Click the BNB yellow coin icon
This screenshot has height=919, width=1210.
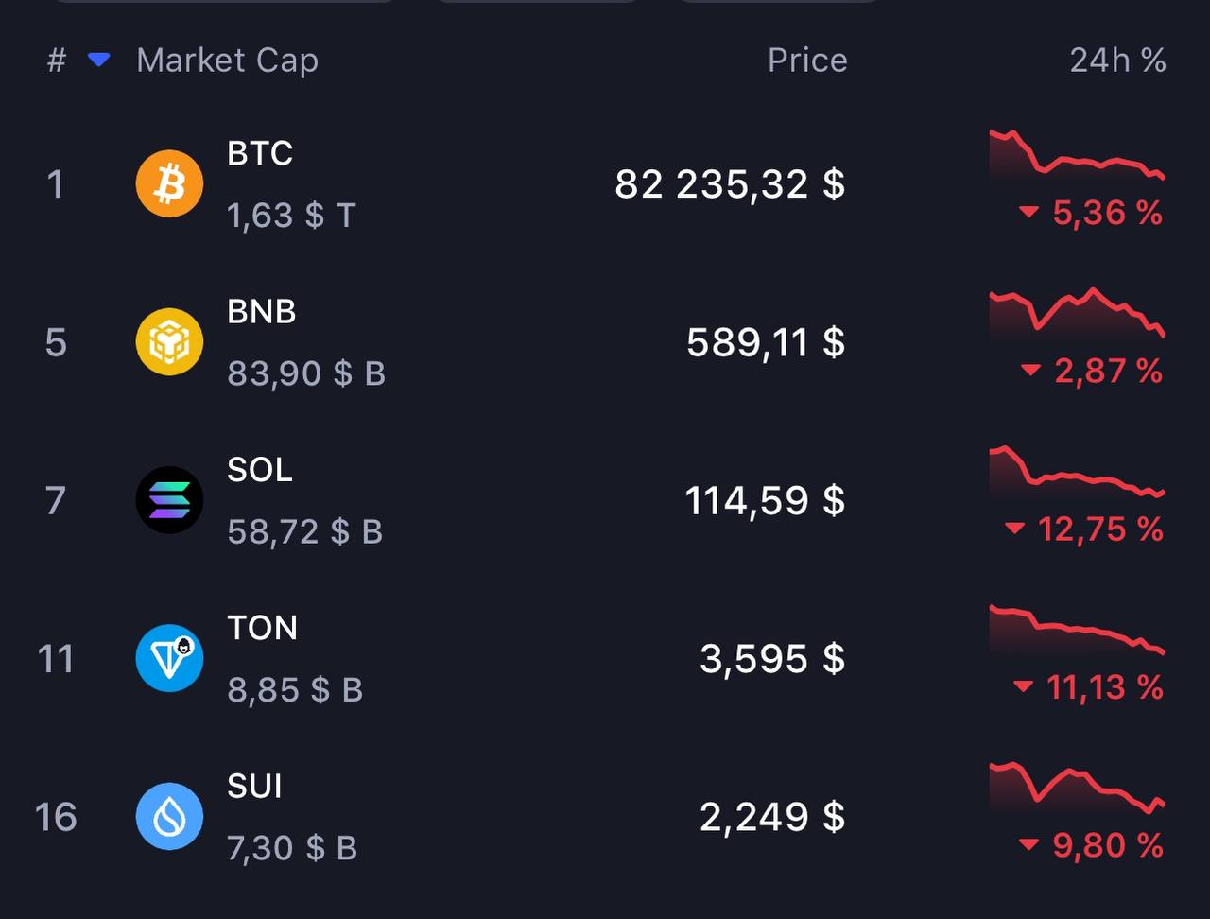click(x=169, y=341)
